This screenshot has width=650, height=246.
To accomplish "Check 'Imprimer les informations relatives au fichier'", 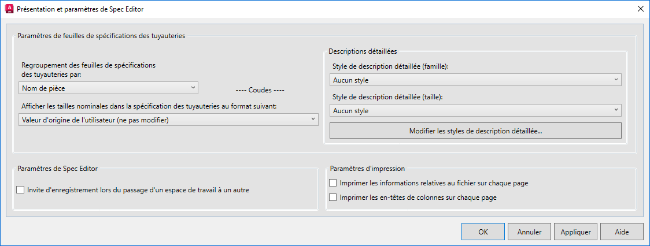I will coord(333,183).
